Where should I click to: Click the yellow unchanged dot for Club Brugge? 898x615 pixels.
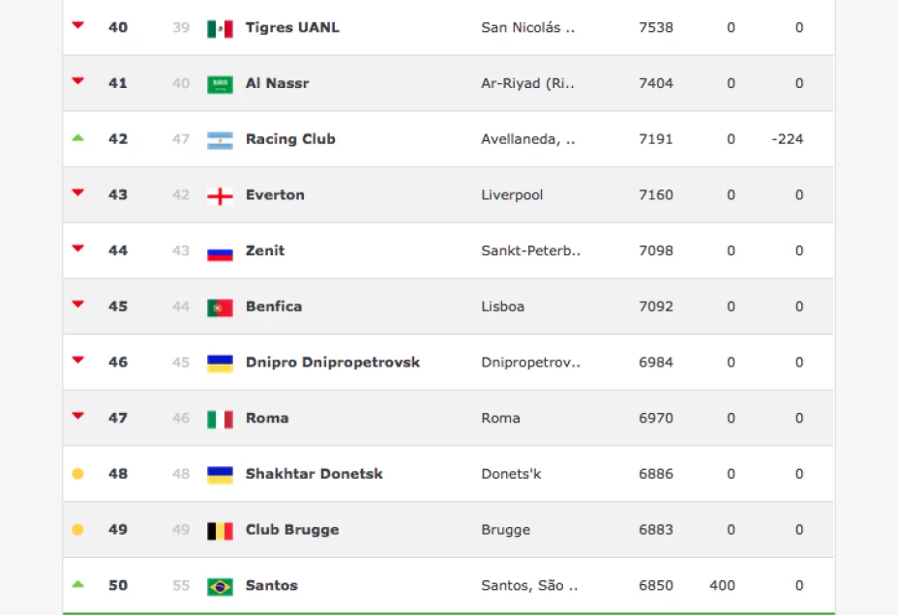[x=77, y=529]
